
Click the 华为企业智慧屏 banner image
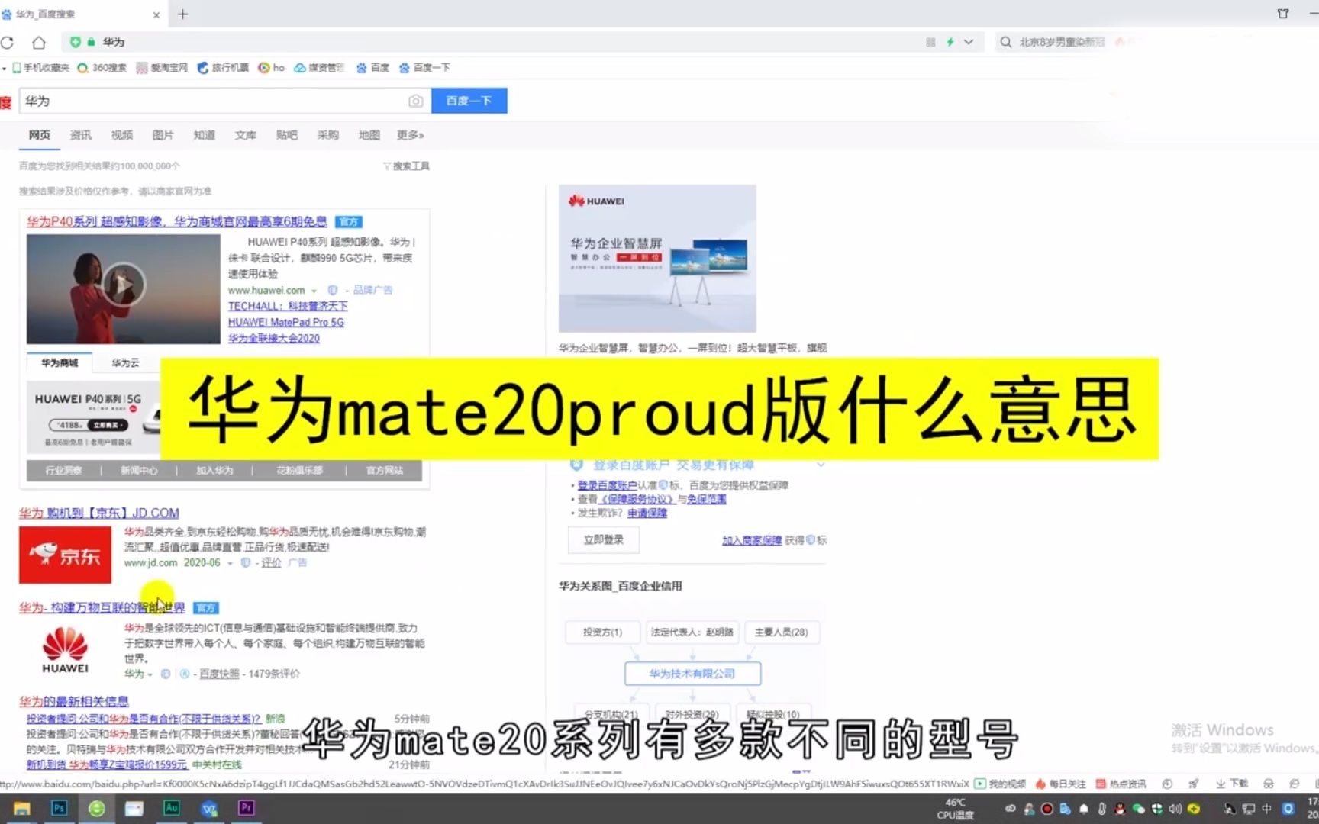click(657, 258)
